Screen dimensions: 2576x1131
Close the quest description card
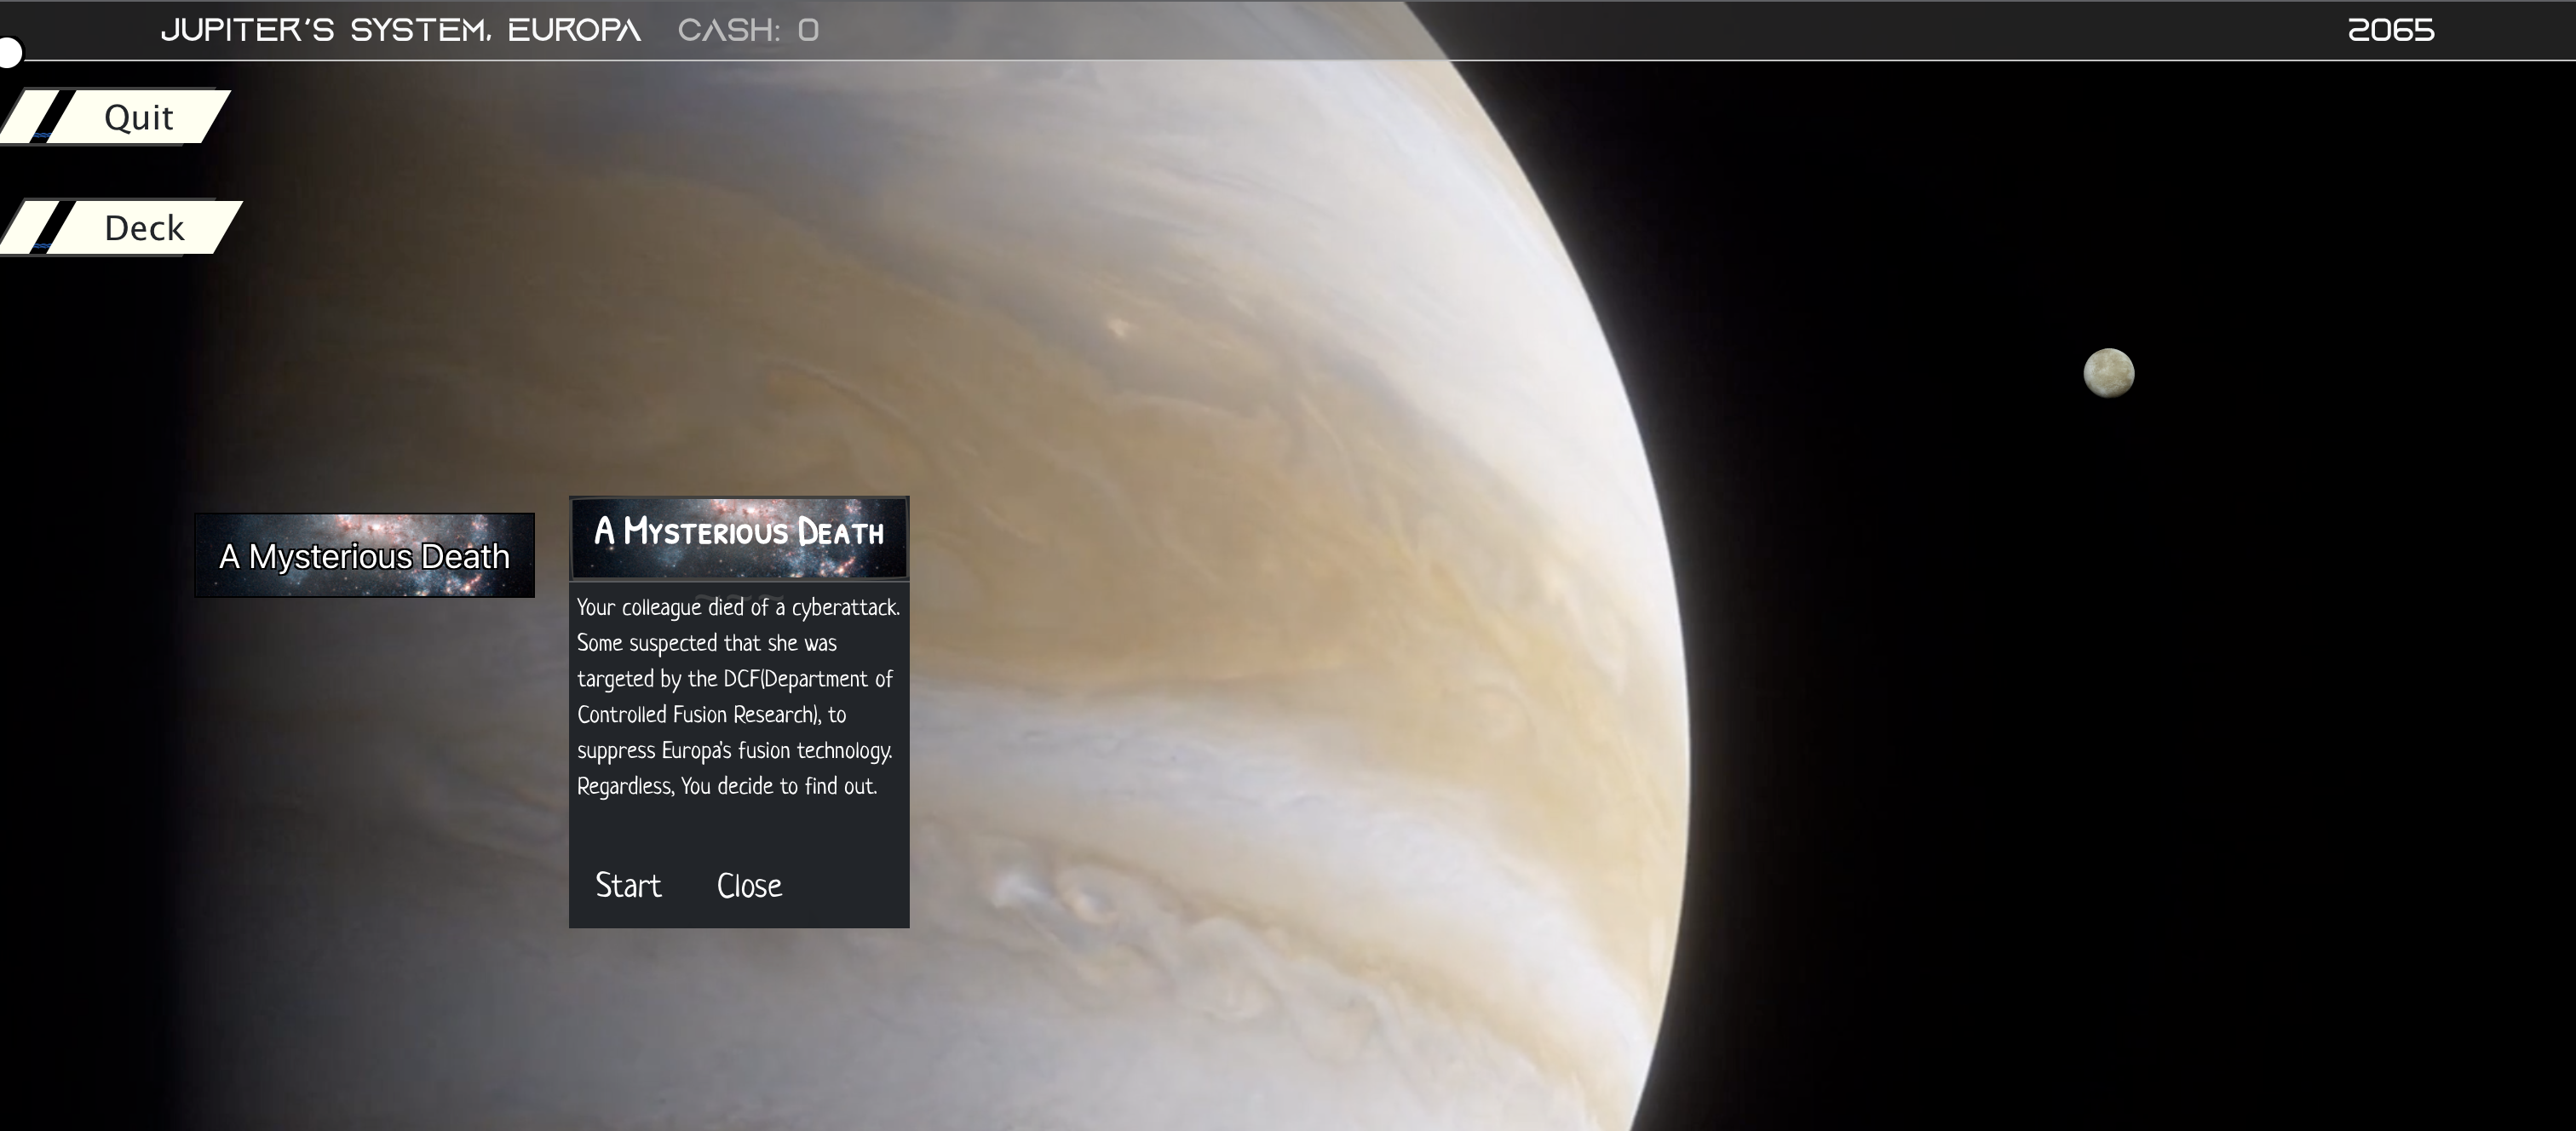749,885
